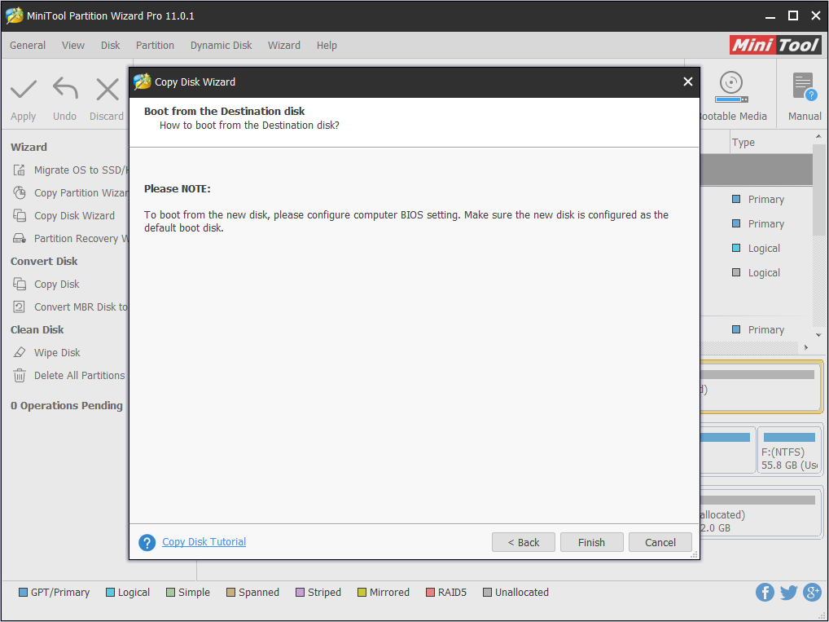Click the Convert MBR Disk icon
Screen dimensions: 829x622
click(x=20, y=307)
